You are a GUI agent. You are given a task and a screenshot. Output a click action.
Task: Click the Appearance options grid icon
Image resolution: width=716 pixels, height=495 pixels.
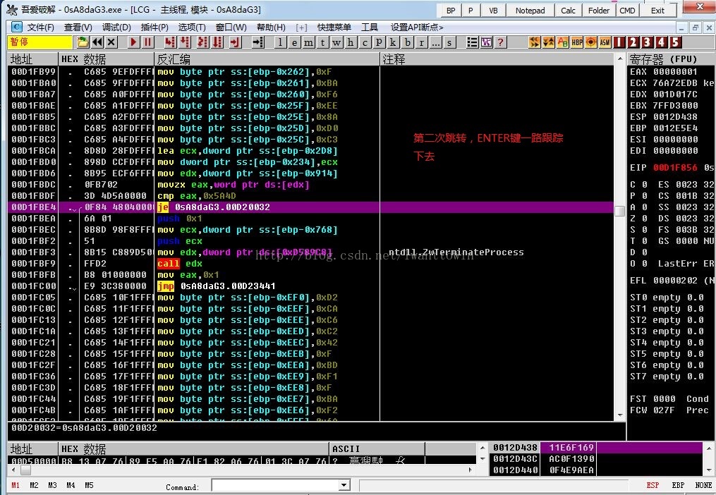tap(486, 42)
